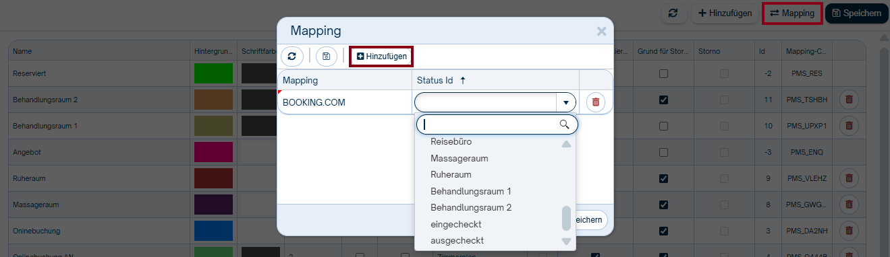
Task: Click the Grund für Stor... column header
Action: pos(663,51)
